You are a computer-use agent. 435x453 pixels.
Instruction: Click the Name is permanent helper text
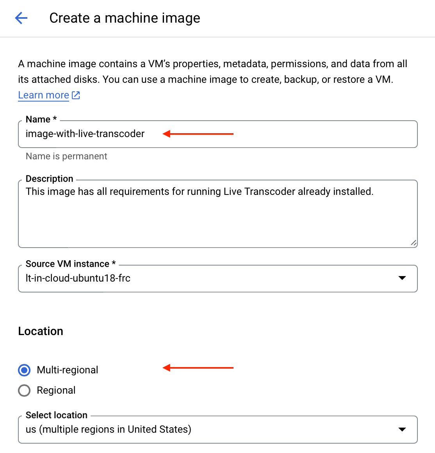point(66,156)
